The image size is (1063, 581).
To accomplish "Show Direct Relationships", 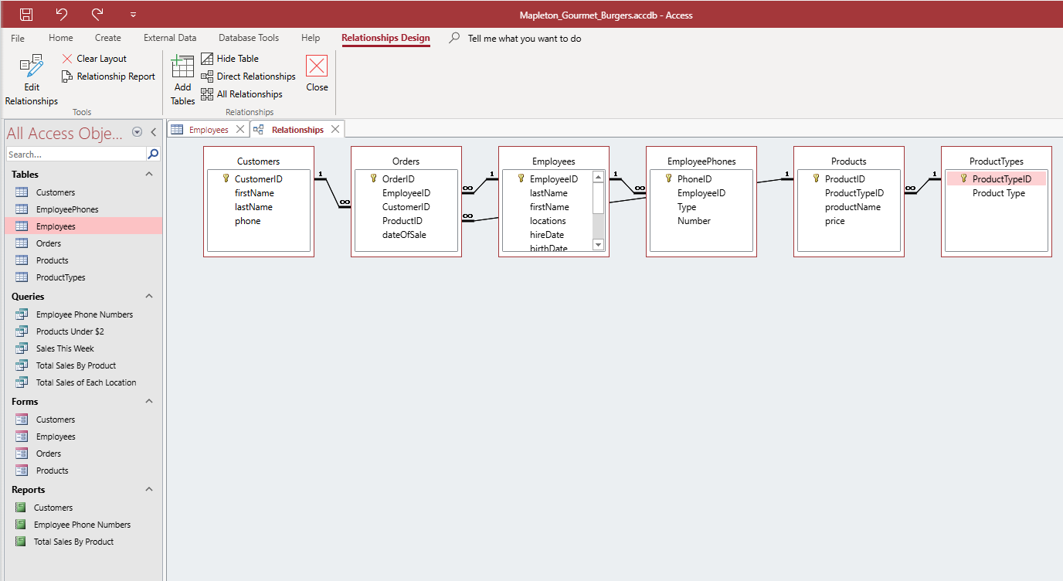I will tap(248, 76).
